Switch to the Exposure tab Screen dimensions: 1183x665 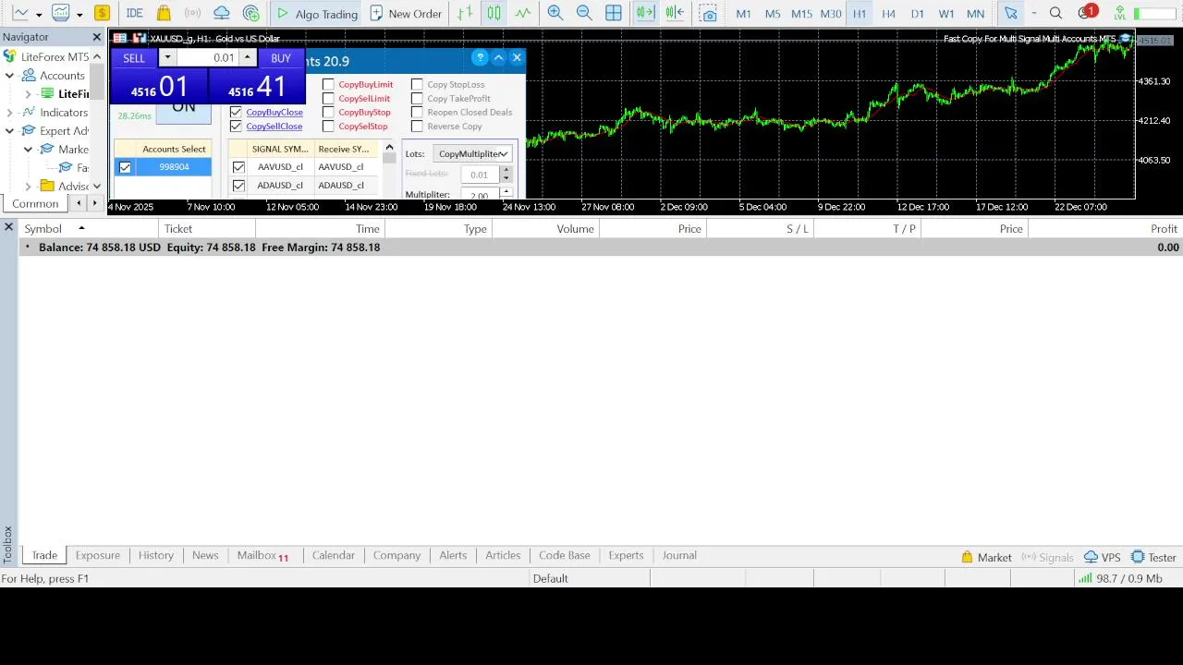point(98,555)
